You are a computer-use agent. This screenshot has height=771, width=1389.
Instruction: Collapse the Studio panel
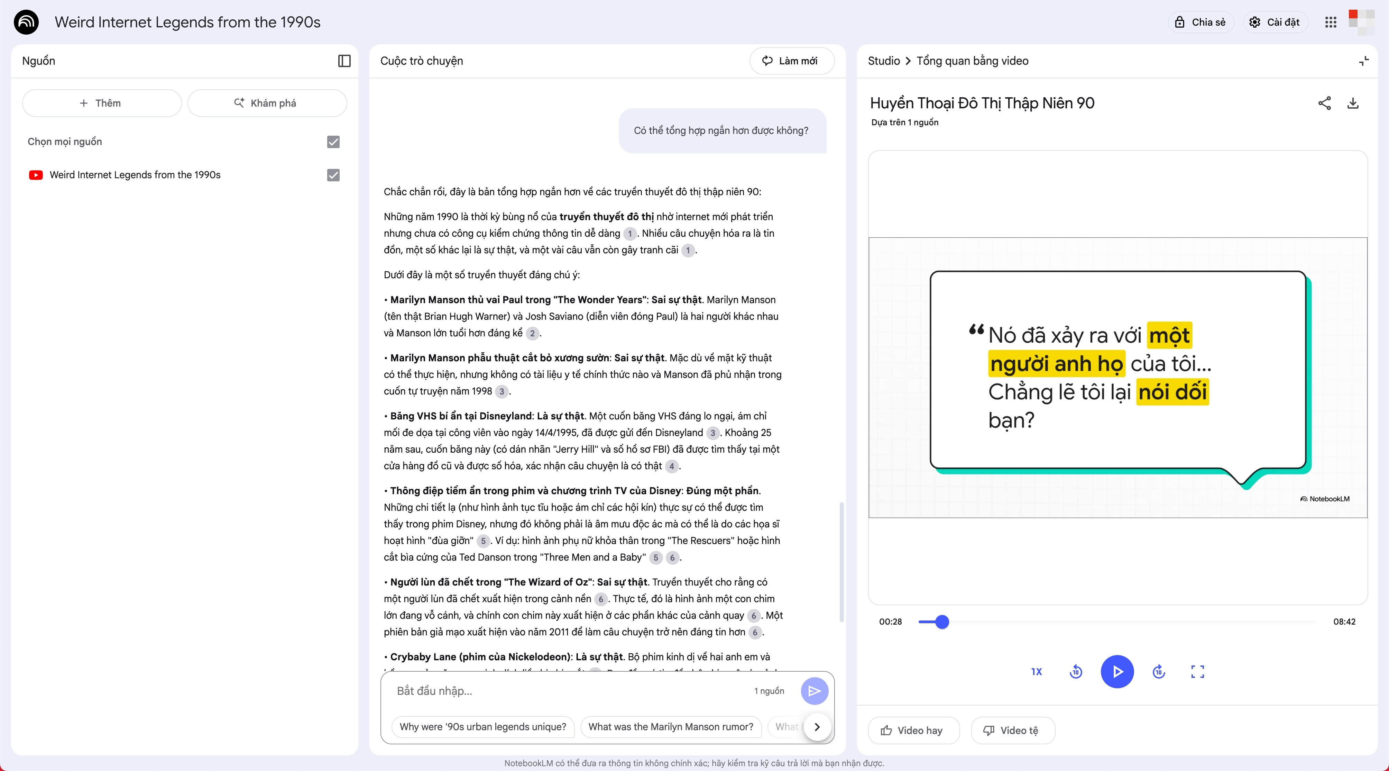(x=1364, y=61)
